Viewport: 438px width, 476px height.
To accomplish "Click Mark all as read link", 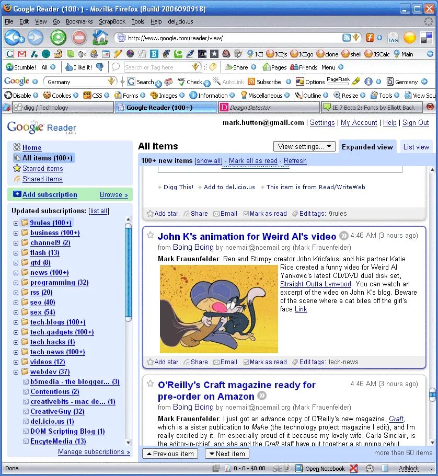I will pyautogui.click(x=253, y=160).
